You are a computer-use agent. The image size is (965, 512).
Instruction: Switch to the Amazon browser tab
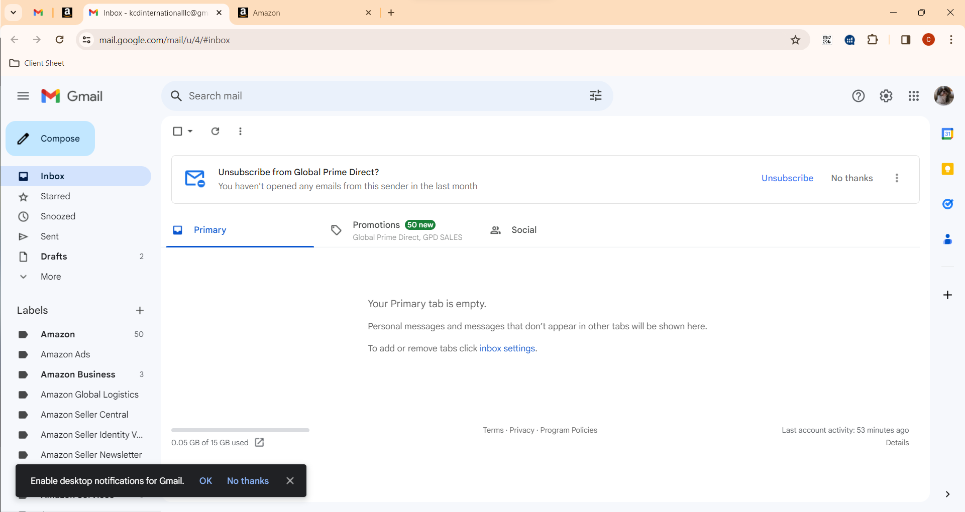click(305, 13)
